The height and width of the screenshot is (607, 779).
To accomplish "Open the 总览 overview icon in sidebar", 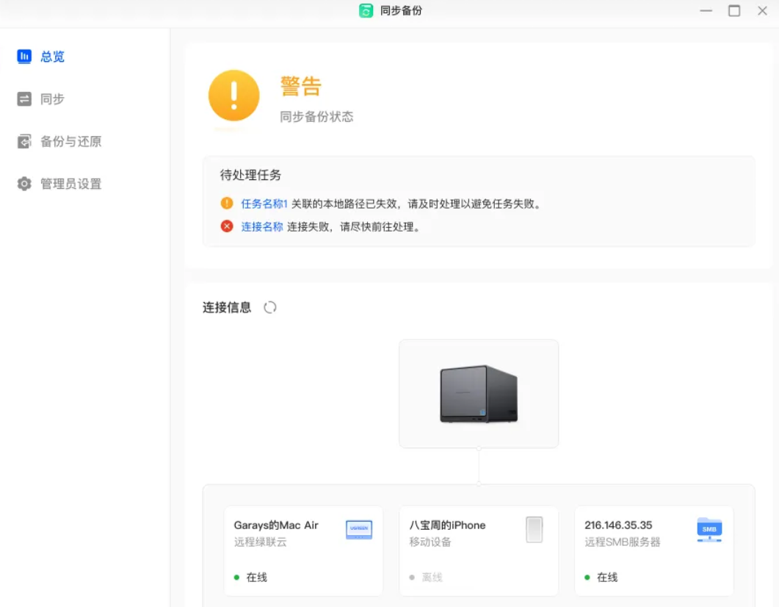I will coord(23,57).
